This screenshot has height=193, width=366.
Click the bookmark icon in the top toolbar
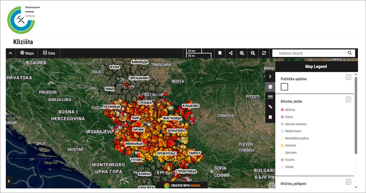coord(220,53)
